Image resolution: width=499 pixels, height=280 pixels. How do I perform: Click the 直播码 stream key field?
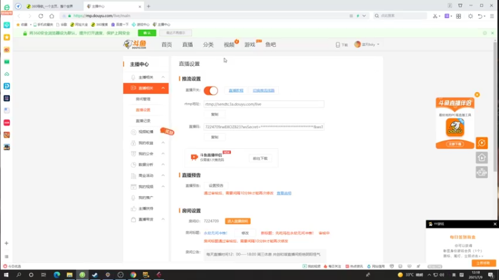[264, 127]
